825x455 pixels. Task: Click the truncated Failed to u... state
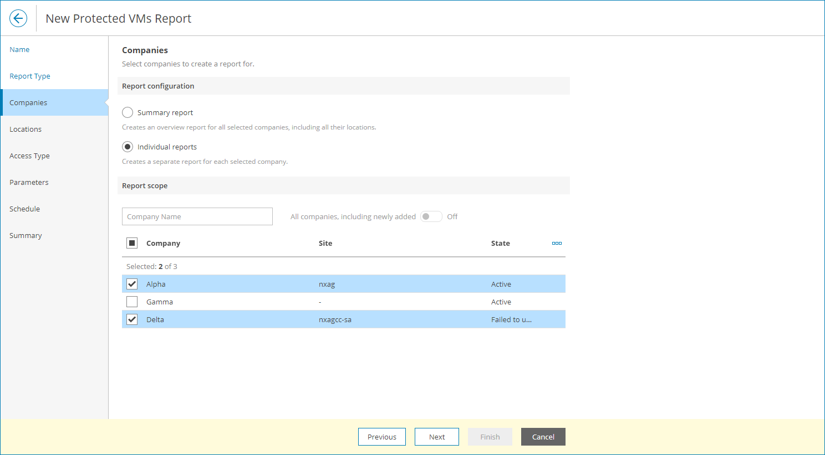pyautogui.click(x=511, y=319)
